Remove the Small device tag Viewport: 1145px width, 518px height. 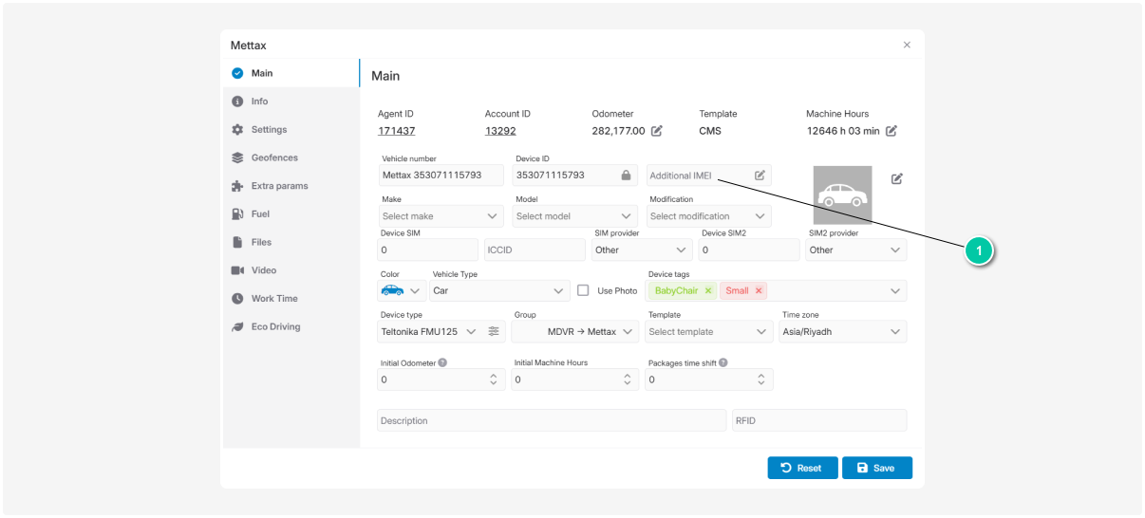[759, 291]
